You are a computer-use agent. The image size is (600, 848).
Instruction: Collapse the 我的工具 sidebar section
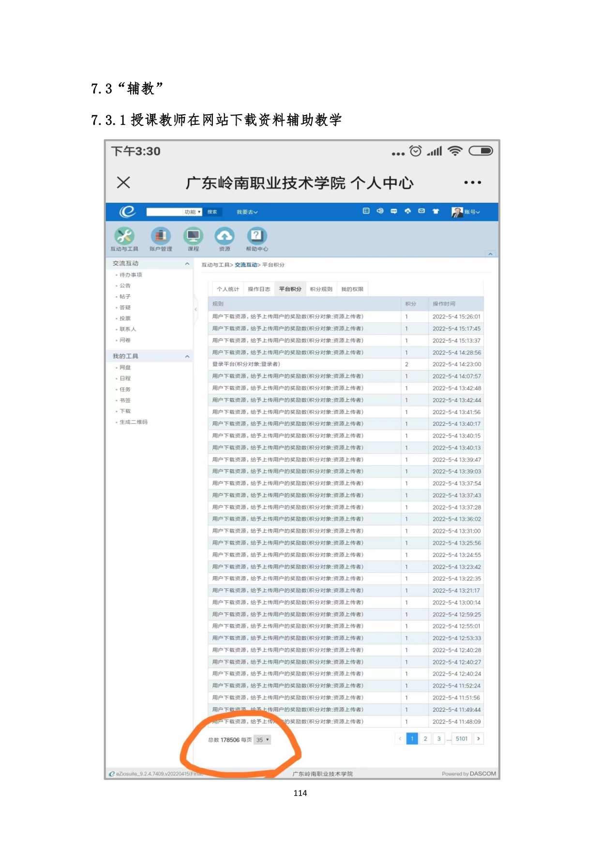click(187, 357)
